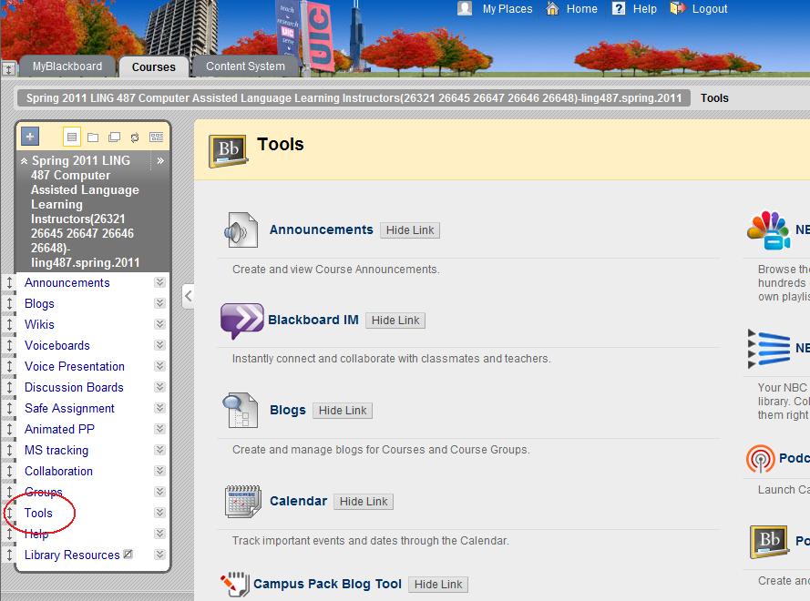The image size is (810, 601).
Task: Open the Blogs menu item options chevron
Action: (x=159, y=303)
